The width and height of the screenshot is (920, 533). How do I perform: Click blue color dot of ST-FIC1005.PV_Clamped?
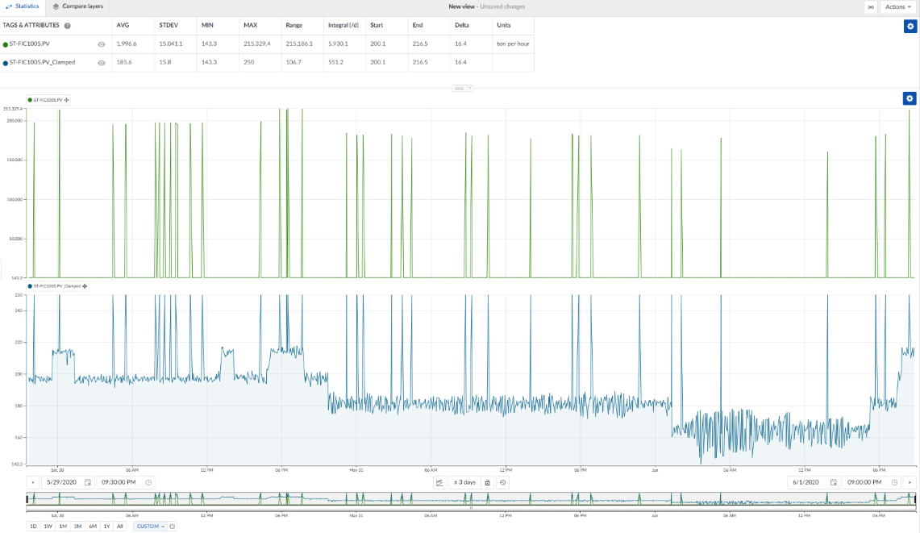(x=6, y=63)
